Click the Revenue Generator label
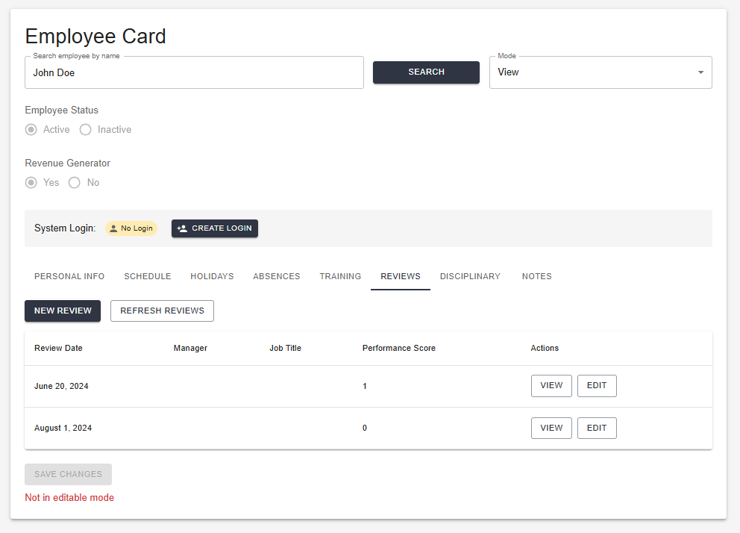 click(x=67, y=163)
